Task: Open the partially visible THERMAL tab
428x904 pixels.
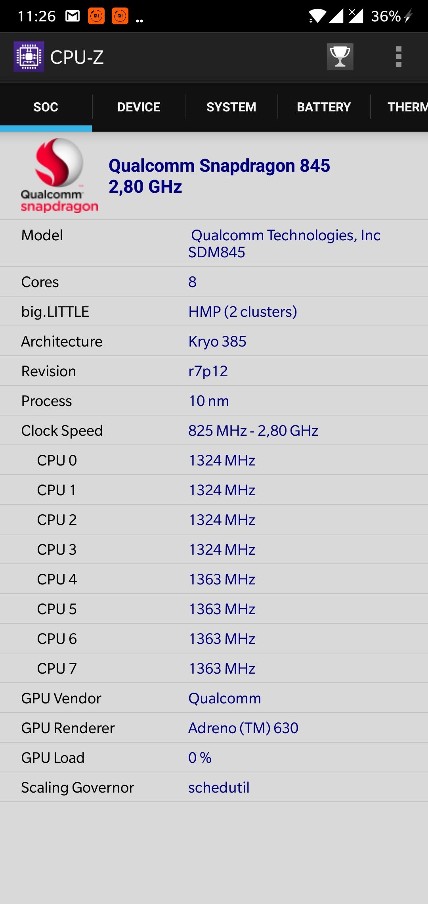Action: click(x=407, y=107)
